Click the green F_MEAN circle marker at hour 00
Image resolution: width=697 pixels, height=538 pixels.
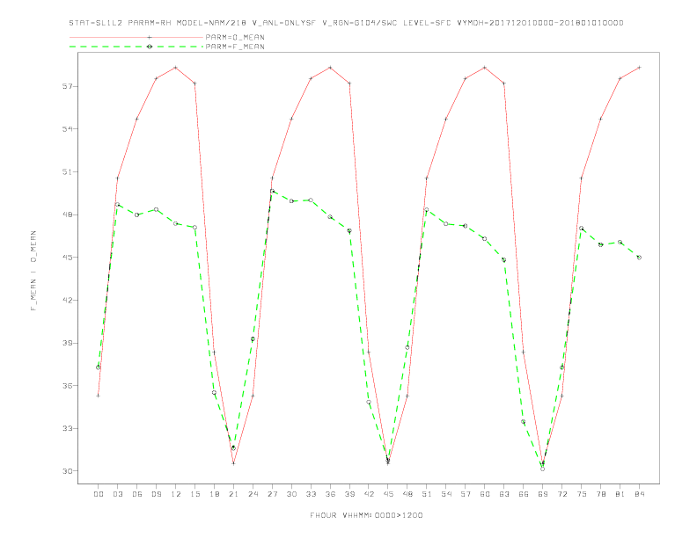coord(99,367)
